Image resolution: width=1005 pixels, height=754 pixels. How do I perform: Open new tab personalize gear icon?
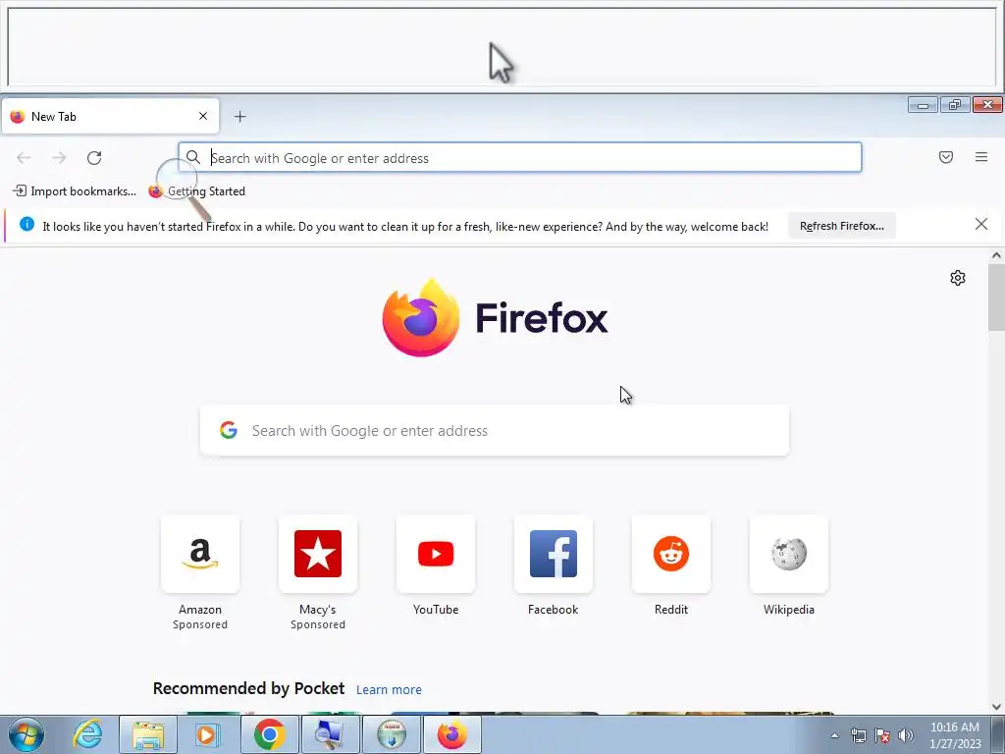click(958, 278)
